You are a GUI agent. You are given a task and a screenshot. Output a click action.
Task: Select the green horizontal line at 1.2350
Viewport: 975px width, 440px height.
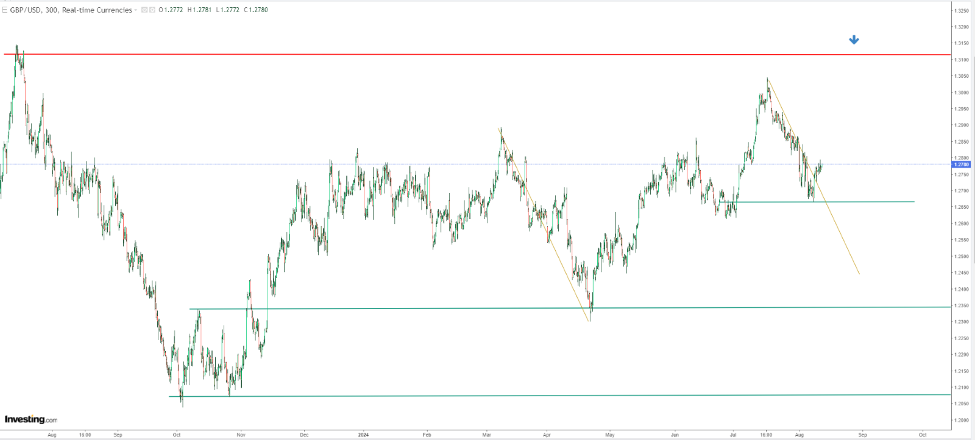570,308
